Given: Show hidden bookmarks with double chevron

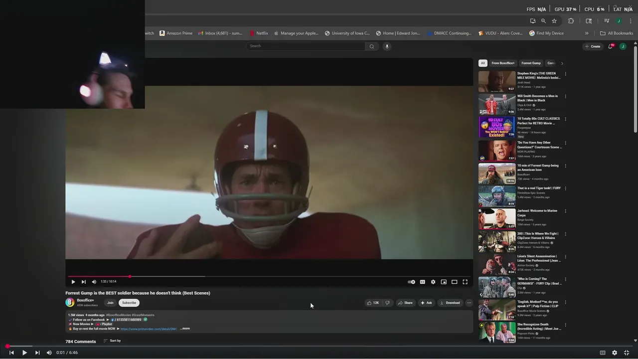Looking at the screenshot, I should coord(587,33).
